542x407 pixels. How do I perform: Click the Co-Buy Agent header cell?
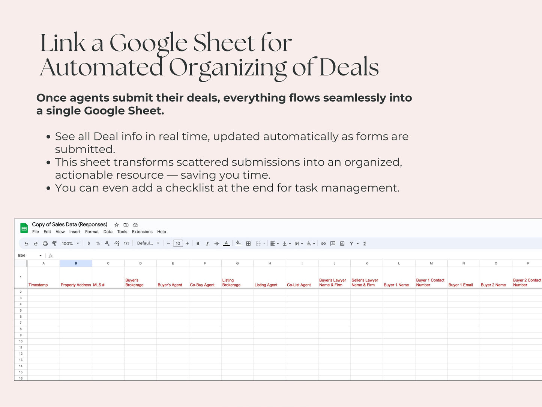205,278
